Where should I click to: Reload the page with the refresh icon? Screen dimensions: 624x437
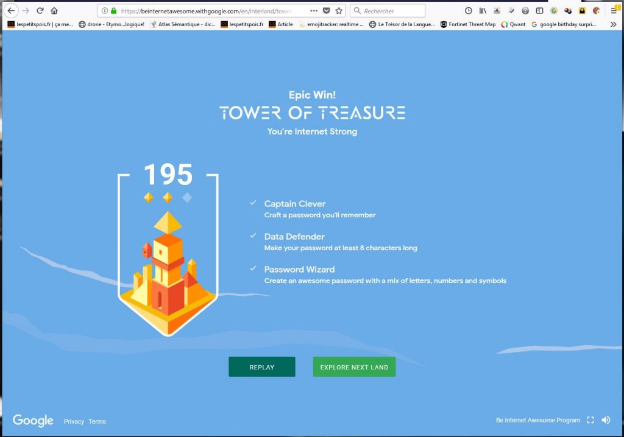pyautogui.click(x=40, y=10)
